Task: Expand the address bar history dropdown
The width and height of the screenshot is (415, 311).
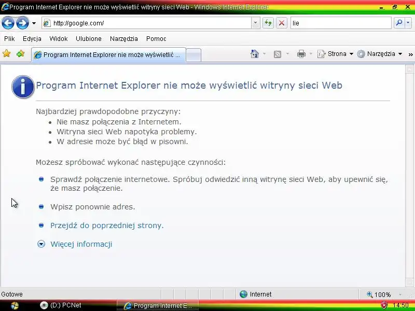Action: [255, 23]
